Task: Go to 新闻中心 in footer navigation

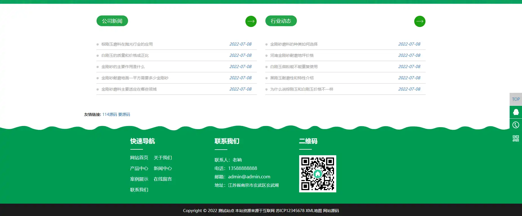Action: click(163, 168)
